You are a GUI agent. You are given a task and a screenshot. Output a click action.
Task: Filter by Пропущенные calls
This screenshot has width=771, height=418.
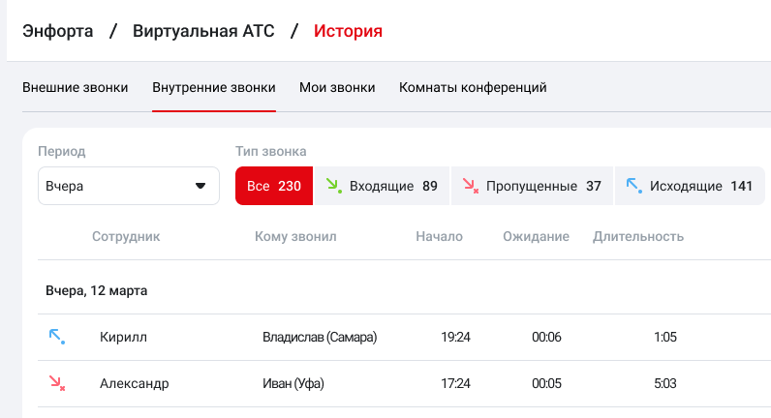532,186
